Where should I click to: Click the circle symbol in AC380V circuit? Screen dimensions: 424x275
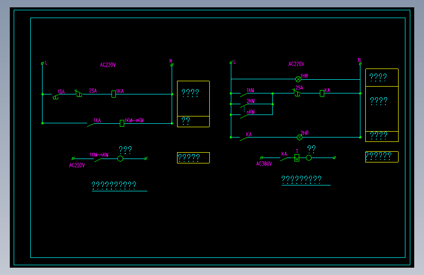point(309,158)
